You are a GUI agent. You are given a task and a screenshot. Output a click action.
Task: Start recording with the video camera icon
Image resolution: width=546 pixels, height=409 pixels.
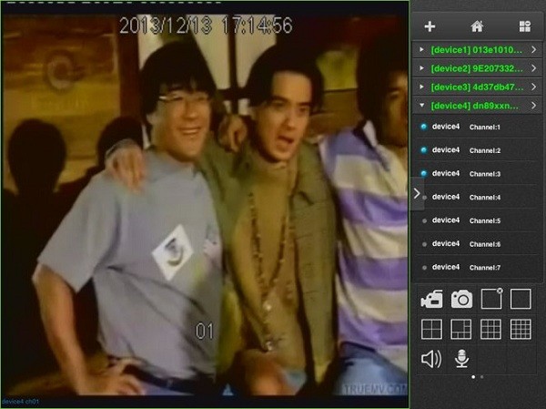[x=430, y=299]
